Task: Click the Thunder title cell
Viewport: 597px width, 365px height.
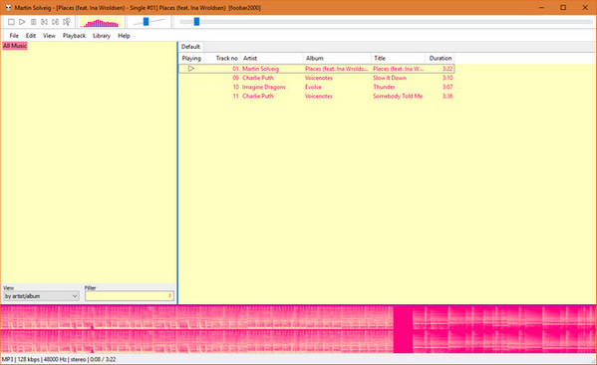Action: click(x=384, y=87)
